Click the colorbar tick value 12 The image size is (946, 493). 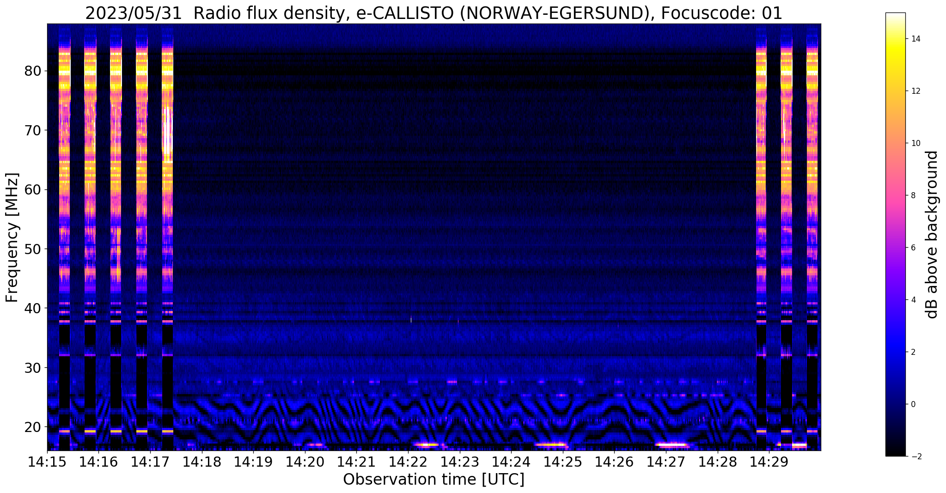tap(915, 91)
